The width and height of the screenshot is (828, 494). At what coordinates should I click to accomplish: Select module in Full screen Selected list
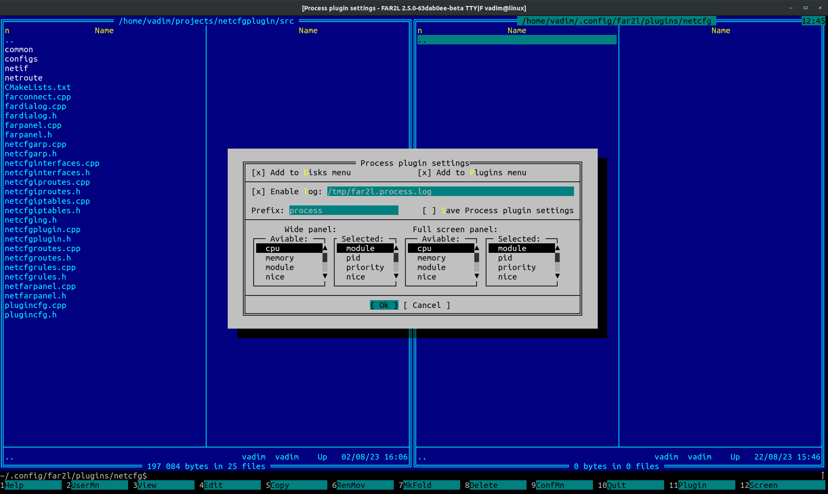point(521,249)
